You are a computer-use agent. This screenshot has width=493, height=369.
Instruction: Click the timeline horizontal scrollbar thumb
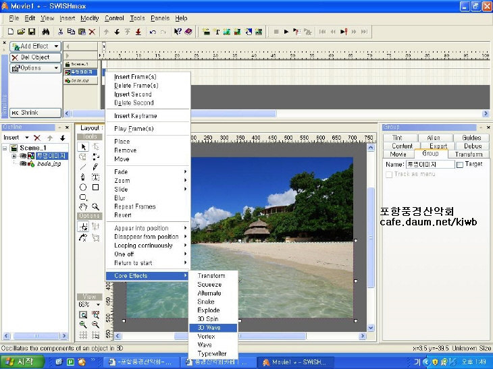tap(174, 113)
